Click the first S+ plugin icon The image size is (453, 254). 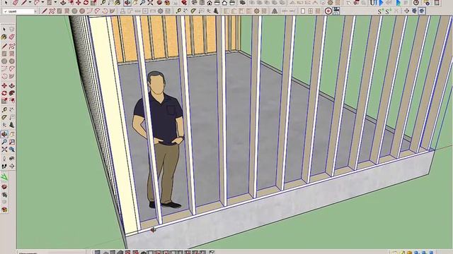point(381,11)
